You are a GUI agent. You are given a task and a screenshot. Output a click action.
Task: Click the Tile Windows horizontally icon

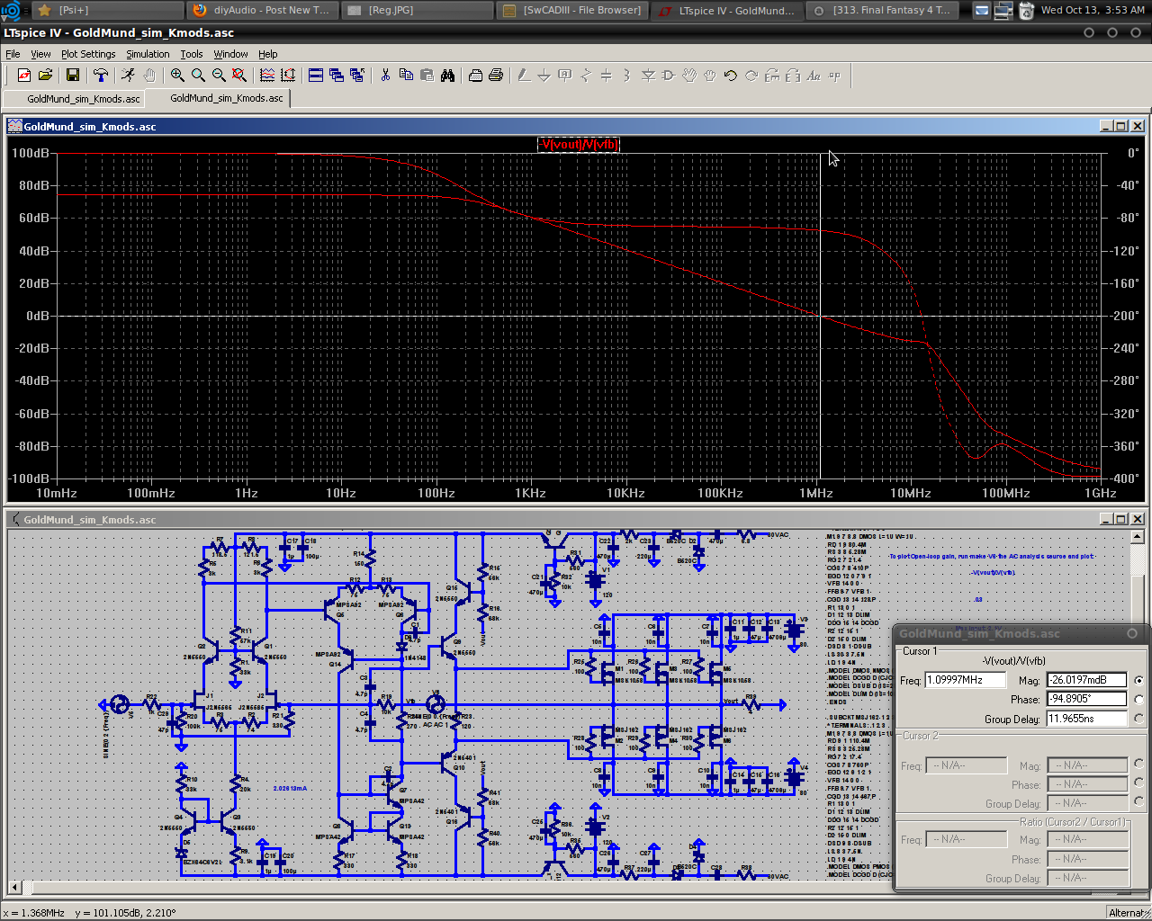(316, 76)
